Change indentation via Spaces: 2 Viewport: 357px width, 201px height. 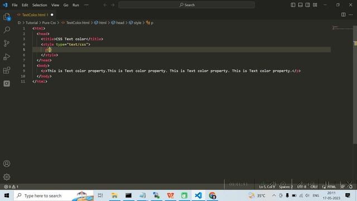tap(286, 187)
